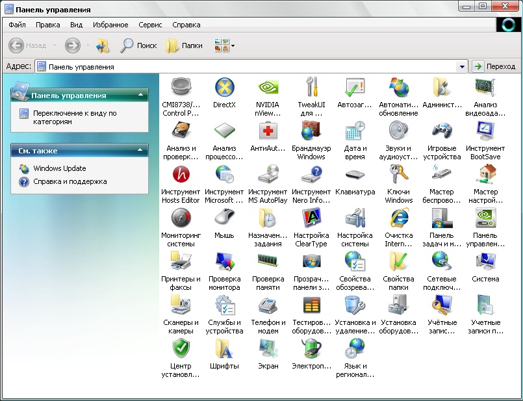Open the Сервис menu

tap(150, 25)
